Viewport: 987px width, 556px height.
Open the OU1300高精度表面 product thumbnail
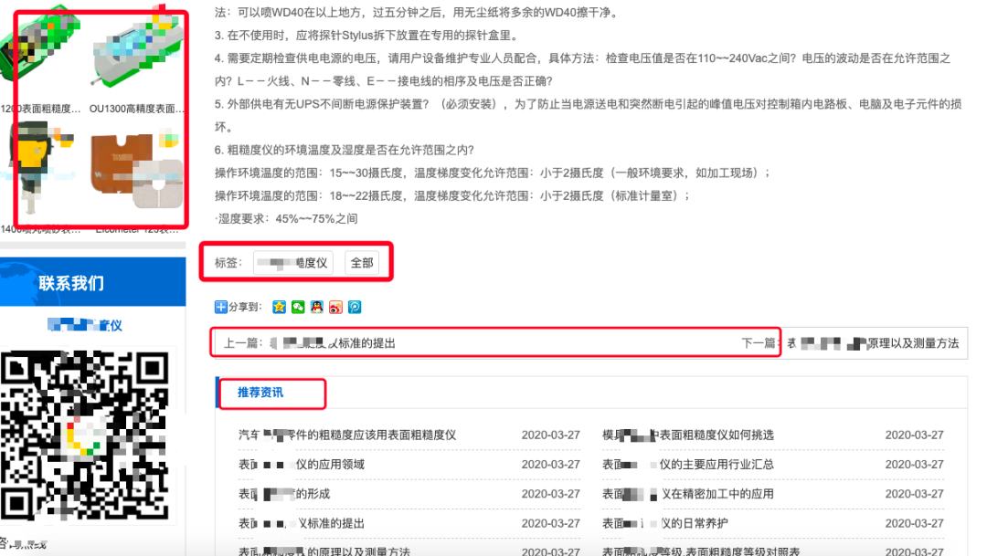[137, 55]
